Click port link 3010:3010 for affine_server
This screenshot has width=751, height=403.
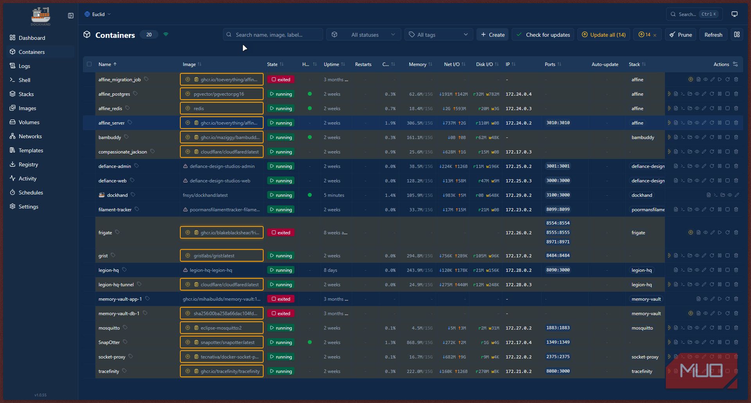pos(558,123)
